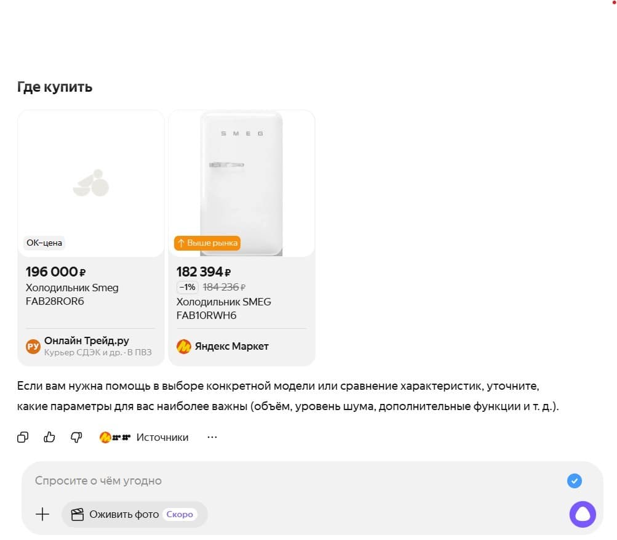617x540 pixels.
Task: Open Холодильник SMEG FAB10RWH6 product link
Action: [223, 308]
